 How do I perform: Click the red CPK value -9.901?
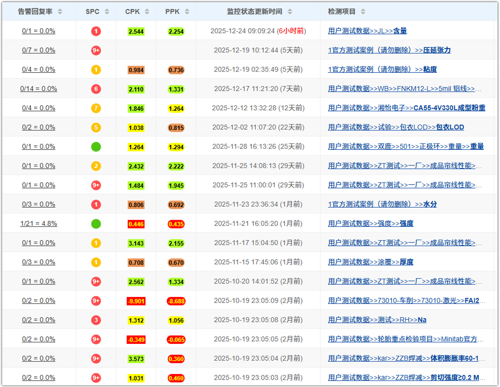[x=136, y=301]
